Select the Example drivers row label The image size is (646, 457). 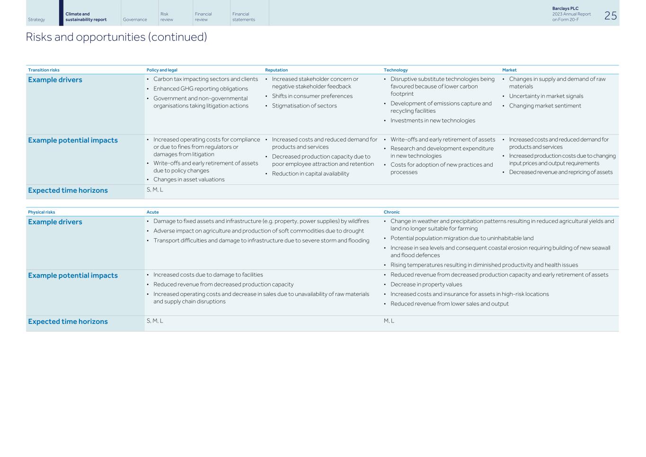point(55,80)
